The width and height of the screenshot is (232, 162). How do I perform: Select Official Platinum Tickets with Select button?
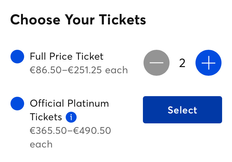(x=183, y=110)
